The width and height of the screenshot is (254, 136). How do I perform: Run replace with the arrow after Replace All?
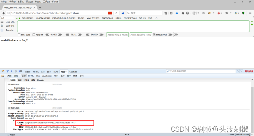pyautogui.click(x=170, y=34)
